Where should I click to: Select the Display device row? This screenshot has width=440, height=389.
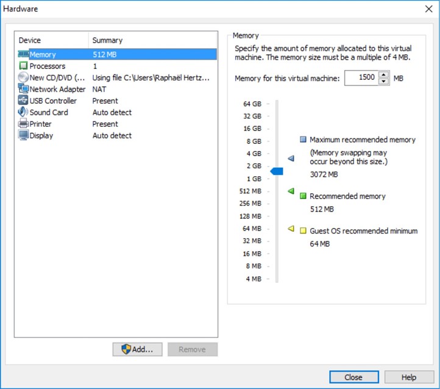click(x=117, y=135)
